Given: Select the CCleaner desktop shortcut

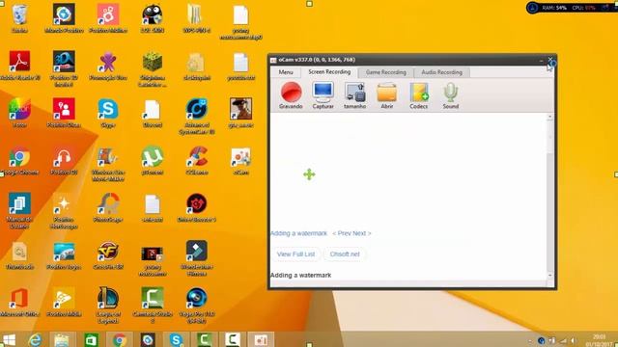Looking at the screenshot, I should 197,161.
